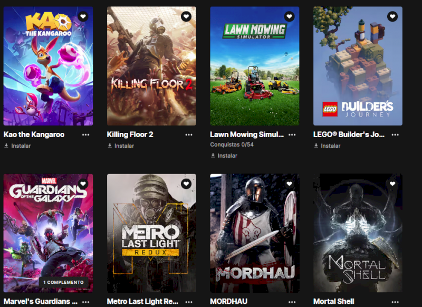Open three-dot menu for LEGO Builder's Journey
The image size is (422, 307).
point(395,135)
